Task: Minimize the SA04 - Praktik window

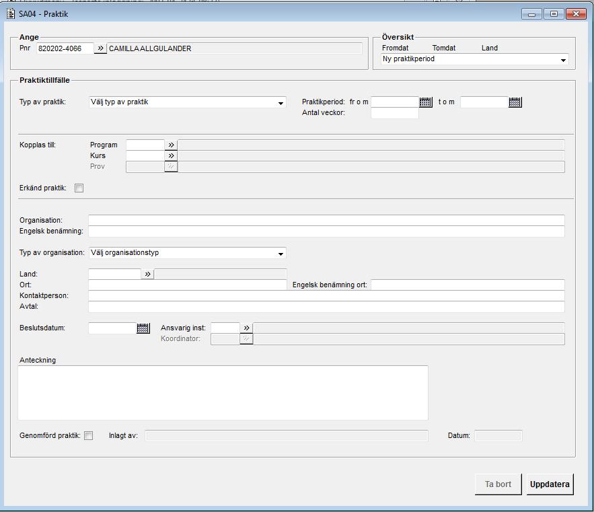Action: pyautogui.click(x=531, y=14)
